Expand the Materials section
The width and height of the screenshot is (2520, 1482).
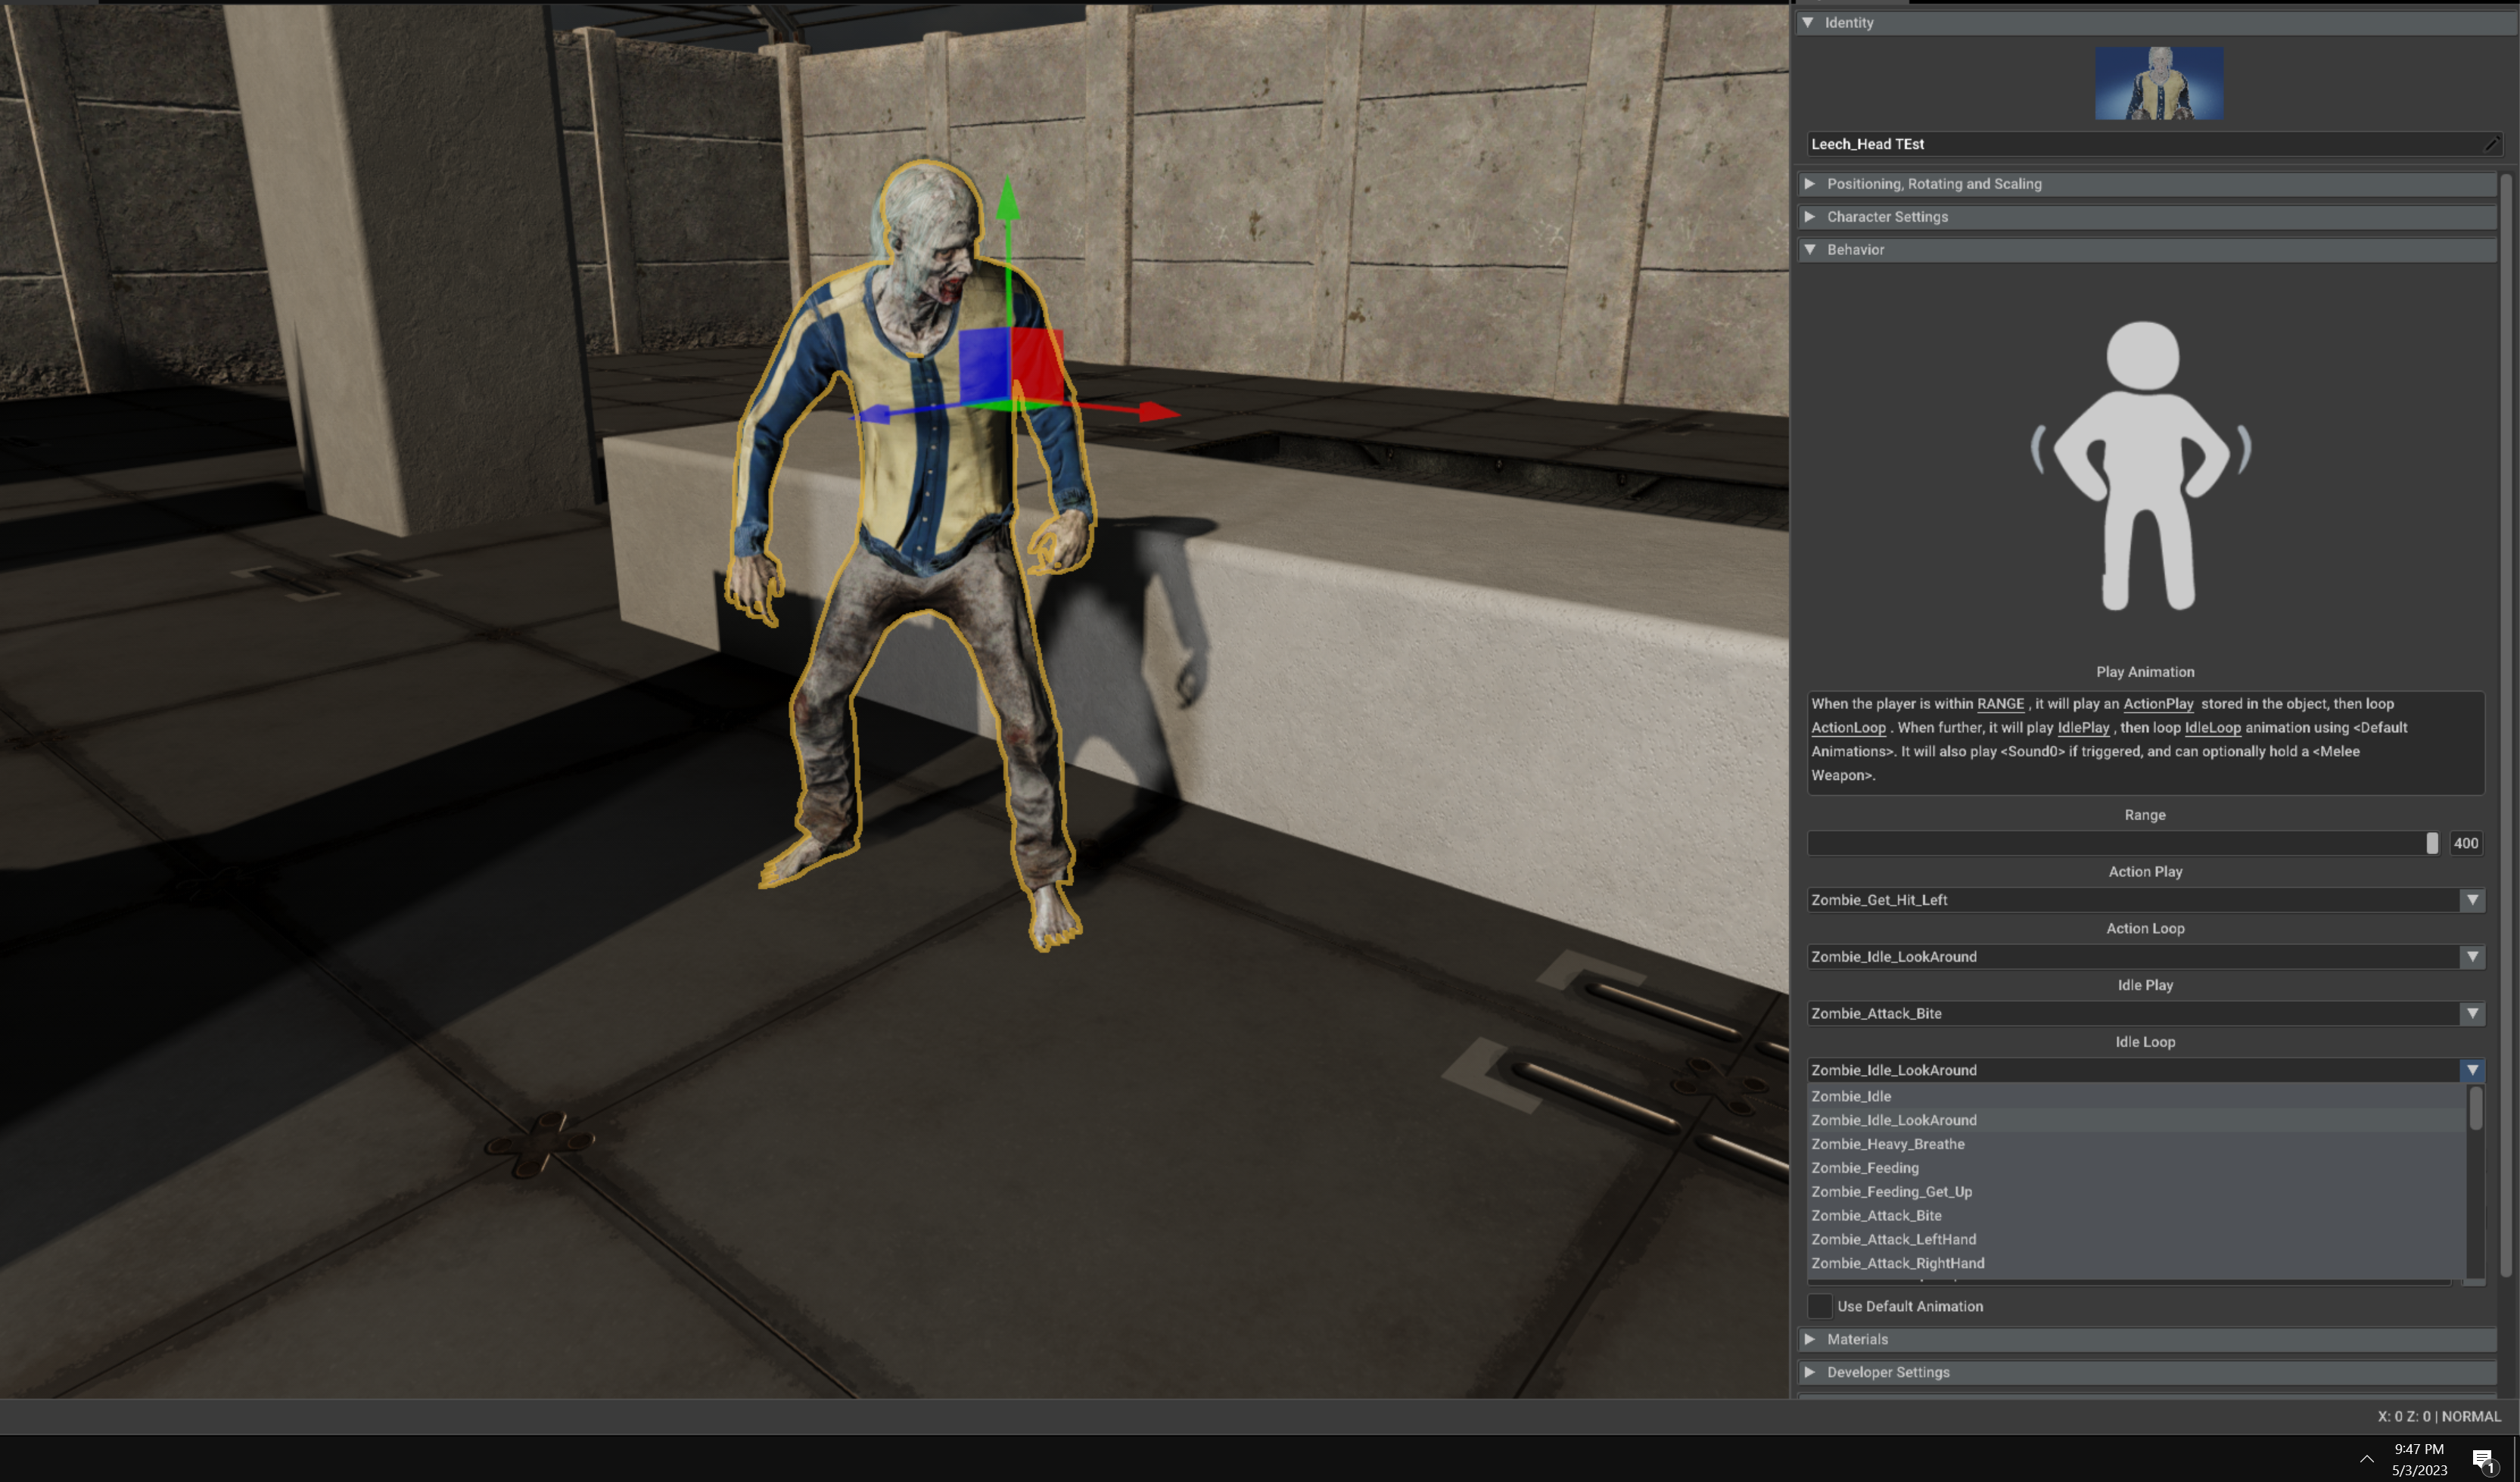1810,1339
